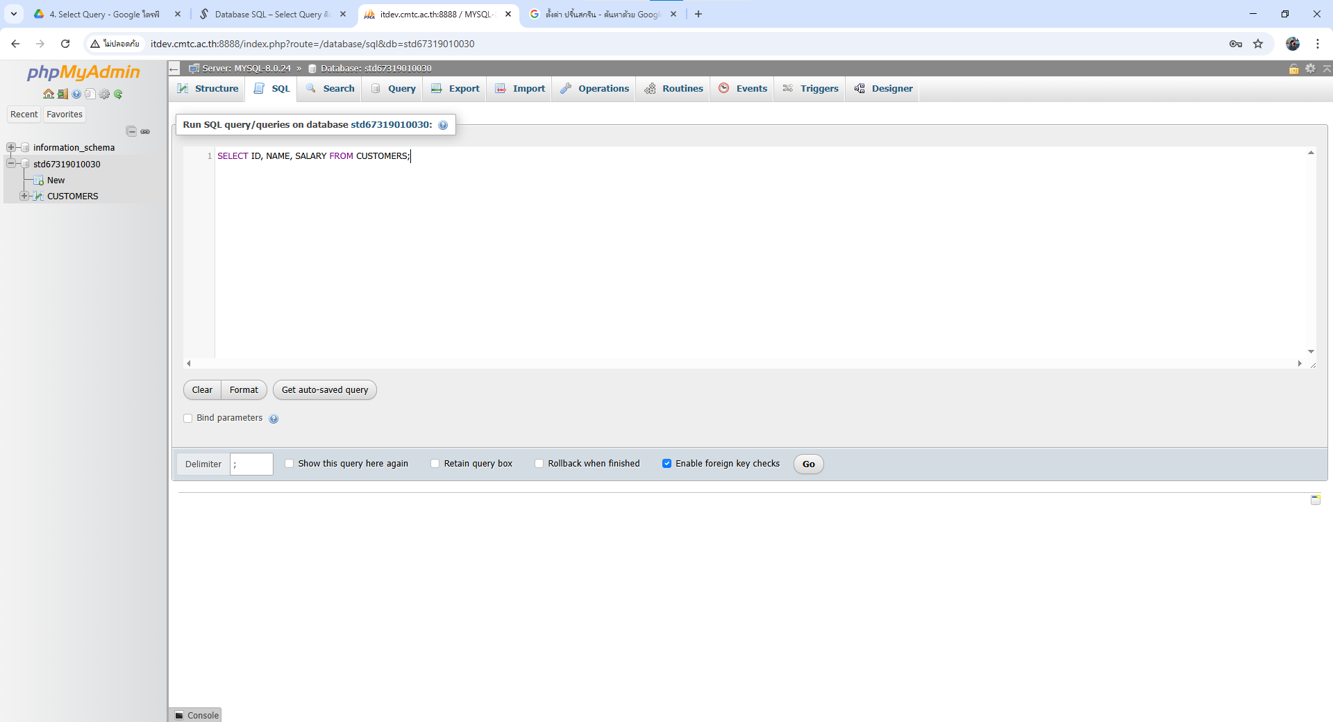The image size is (1333, 722).
Task: Click the Collapse all icon in navigation tree
Action: [131, 131]
